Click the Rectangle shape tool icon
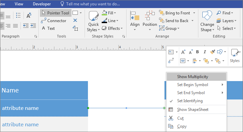Screen dimensions: 243x132 tap(75, 13)
